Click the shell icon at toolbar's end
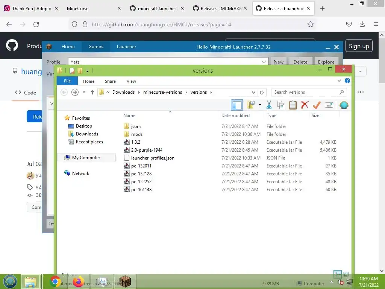Screen dimensions: 385x289 344,105
